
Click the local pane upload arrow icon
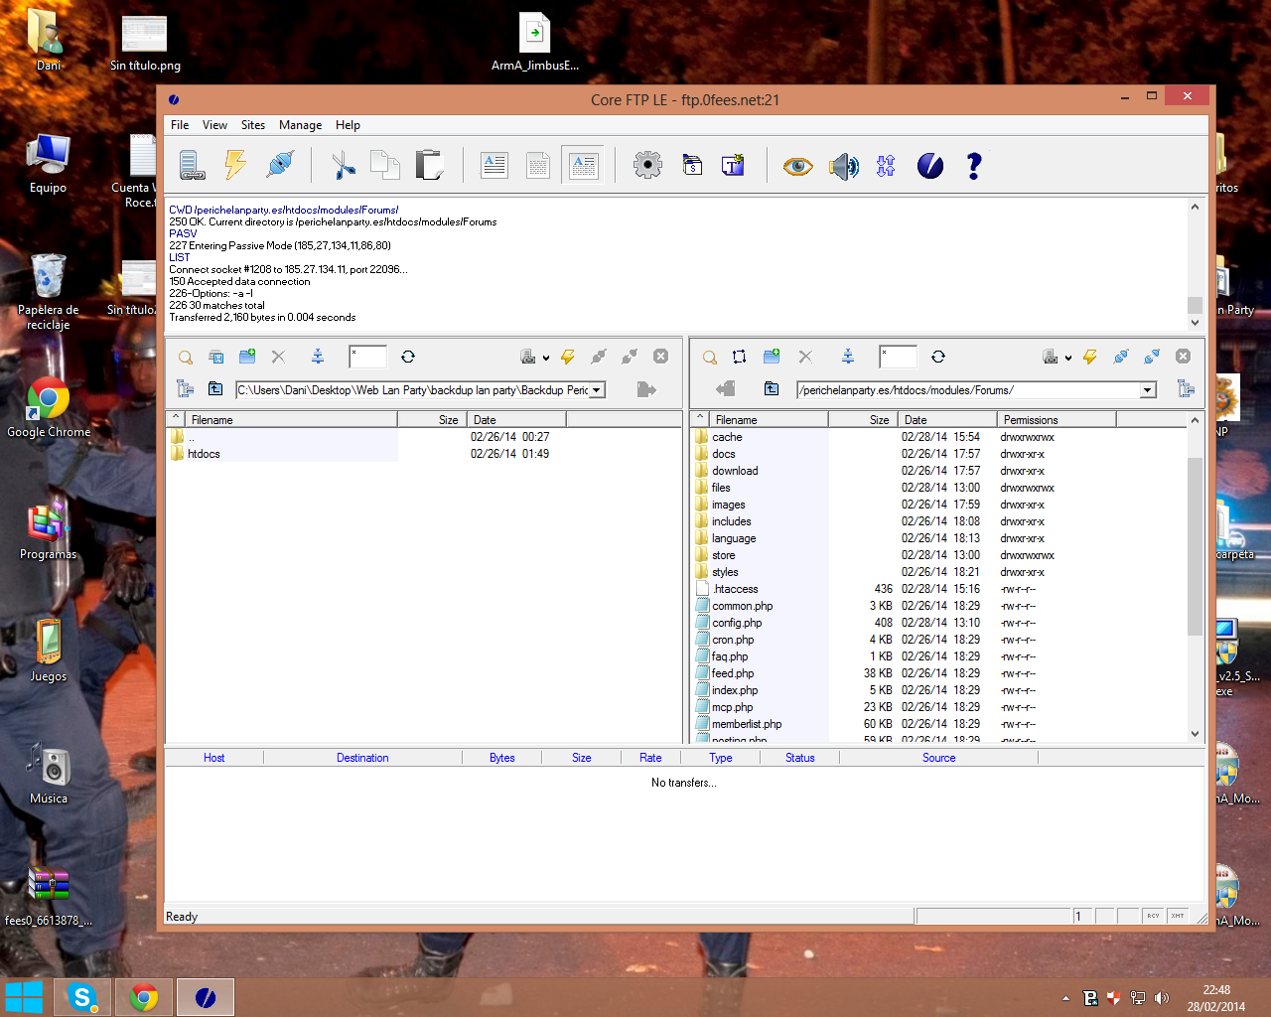pyautogui.click(x=646, y=389)
